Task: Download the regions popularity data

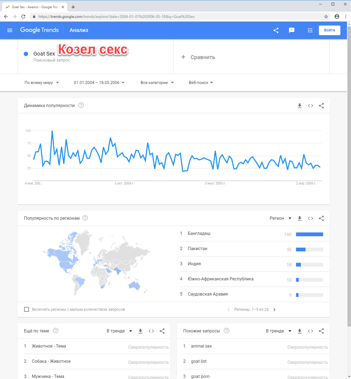Action: pyautogui.click(x=300, y=218)
